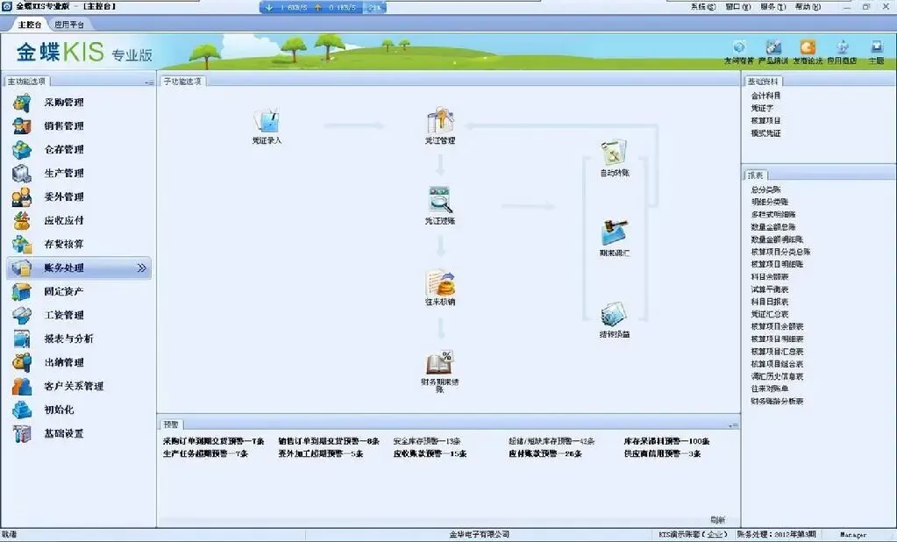The width and height of the screenshot is (897, 542).
Task: Click network speed indicator in title bar
Action: click(324, 7)
